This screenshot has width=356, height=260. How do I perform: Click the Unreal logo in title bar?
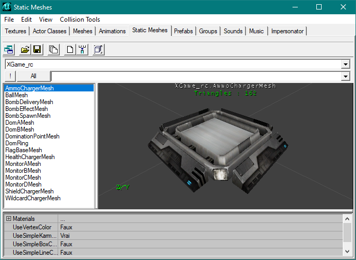6,7
